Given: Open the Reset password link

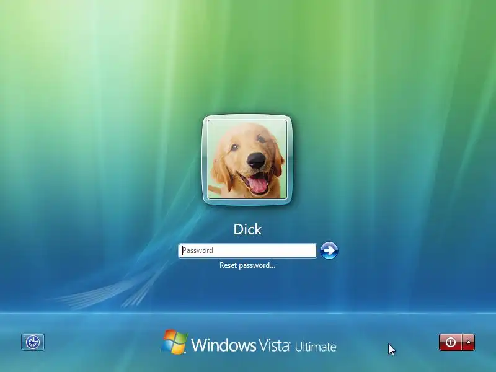Looking at the screenshot, I should [247, 265].
